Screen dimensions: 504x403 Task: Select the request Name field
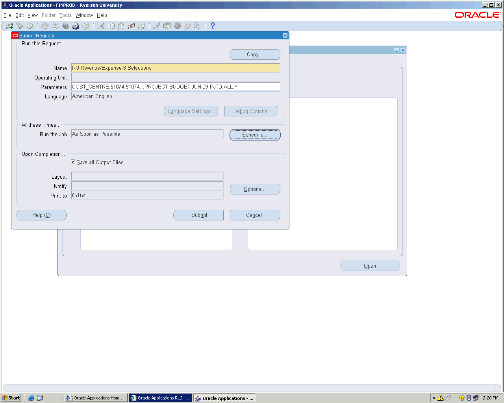click(x=175, y=68)
